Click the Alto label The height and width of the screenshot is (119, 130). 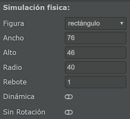(x=10, y=53)
